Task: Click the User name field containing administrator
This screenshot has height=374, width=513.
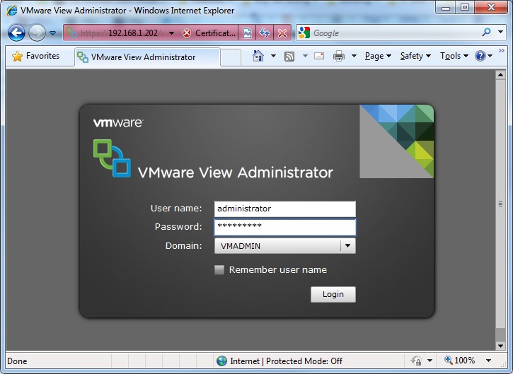Action: click(x=285, y=209)
